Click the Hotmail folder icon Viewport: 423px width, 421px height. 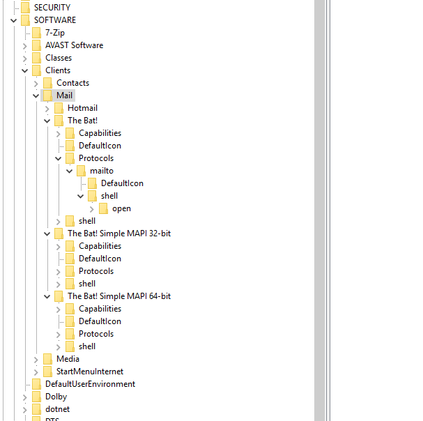[x=59, y=108]
